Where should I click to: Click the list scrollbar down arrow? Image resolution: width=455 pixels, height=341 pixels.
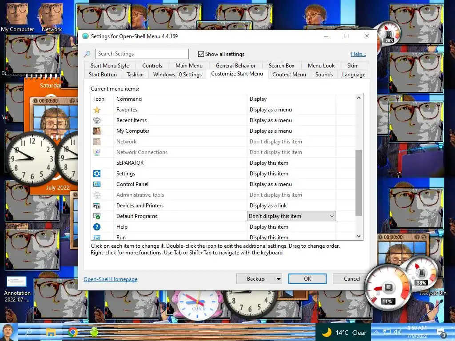click(x=359, y=236)
